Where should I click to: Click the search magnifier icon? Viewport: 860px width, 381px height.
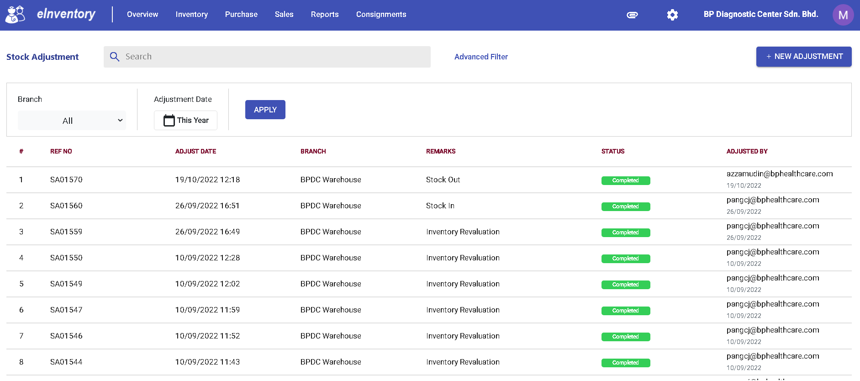(x=115, y=57)
